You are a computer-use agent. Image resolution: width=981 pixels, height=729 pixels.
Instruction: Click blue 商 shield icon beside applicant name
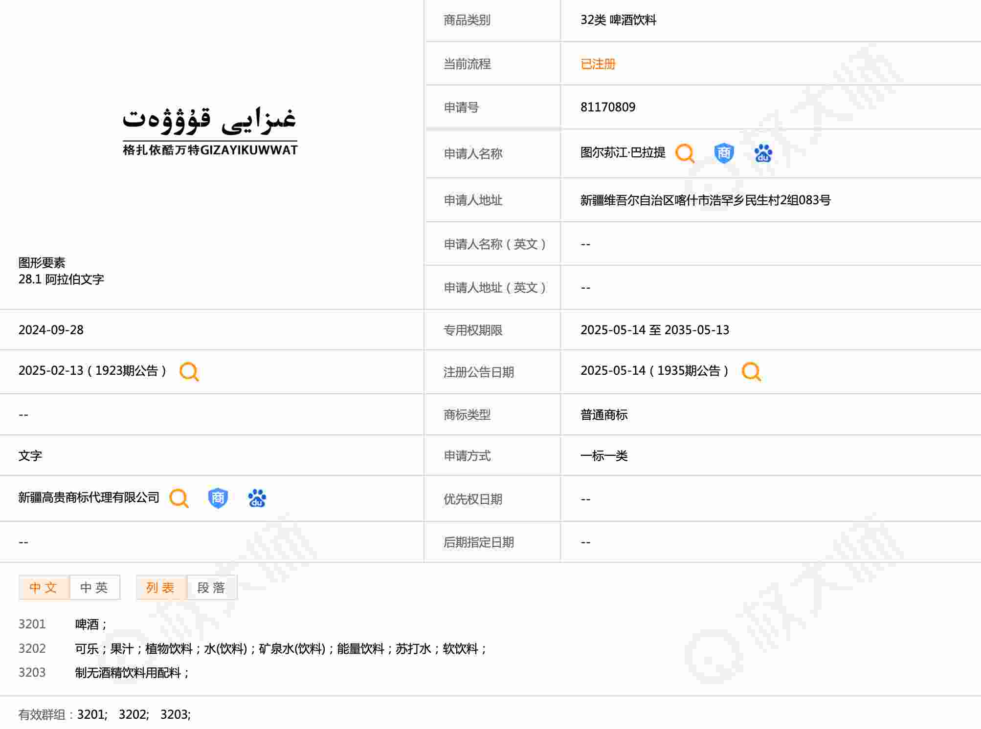tap(724, 153)
